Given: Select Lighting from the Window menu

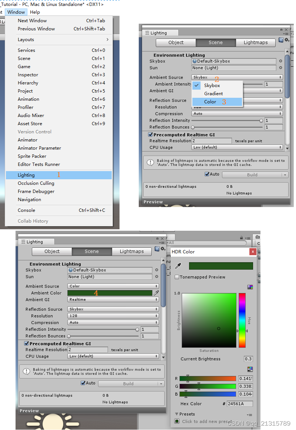Looking at the screenshot, I should click(x=26, y=175).
